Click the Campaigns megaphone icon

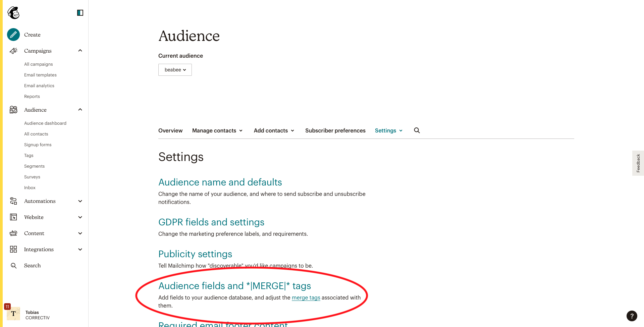coord(13,51)
